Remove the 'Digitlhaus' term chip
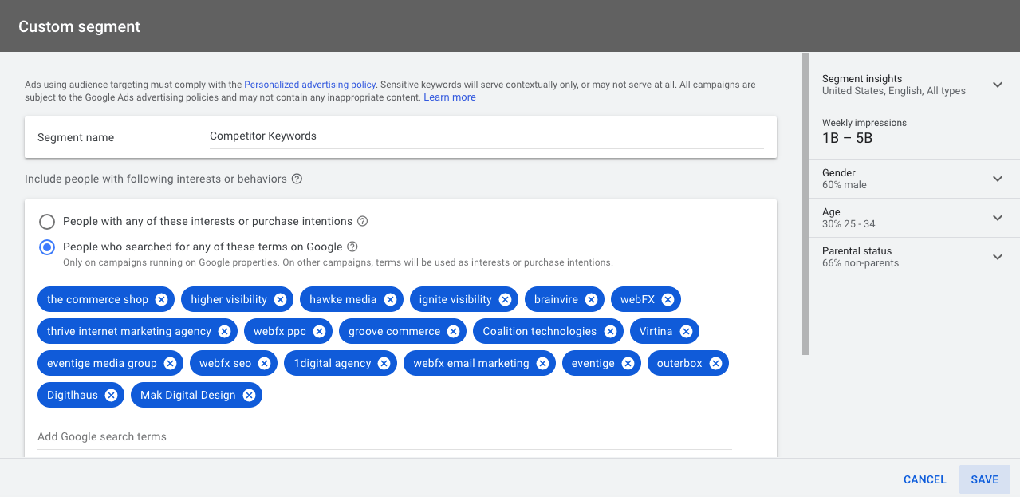This screenshot has height=497, width=1020. [x=111, y=395]
